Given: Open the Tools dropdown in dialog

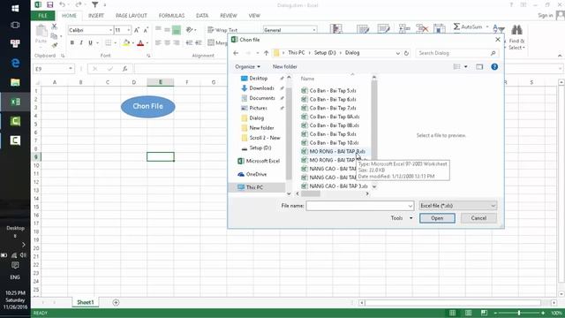Looking at the screenshot, I should [402, 218].
